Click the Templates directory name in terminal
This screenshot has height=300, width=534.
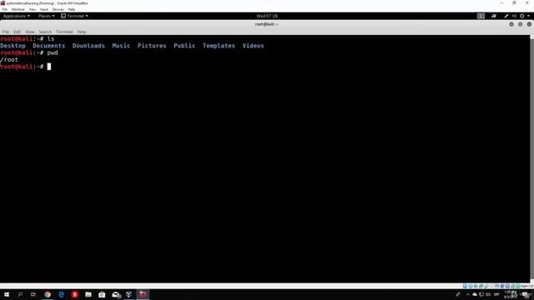[x=219, y=46]
